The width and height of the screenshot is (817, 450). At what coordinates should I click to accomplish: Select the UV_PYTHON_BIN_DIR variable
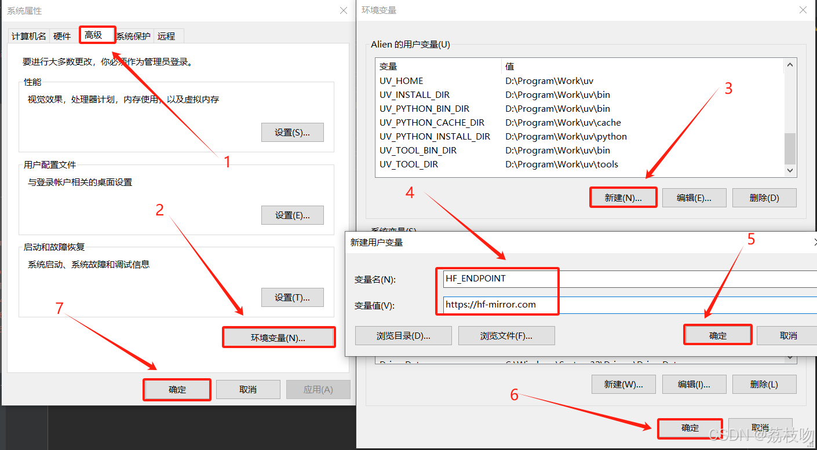(x=425, y=109)
